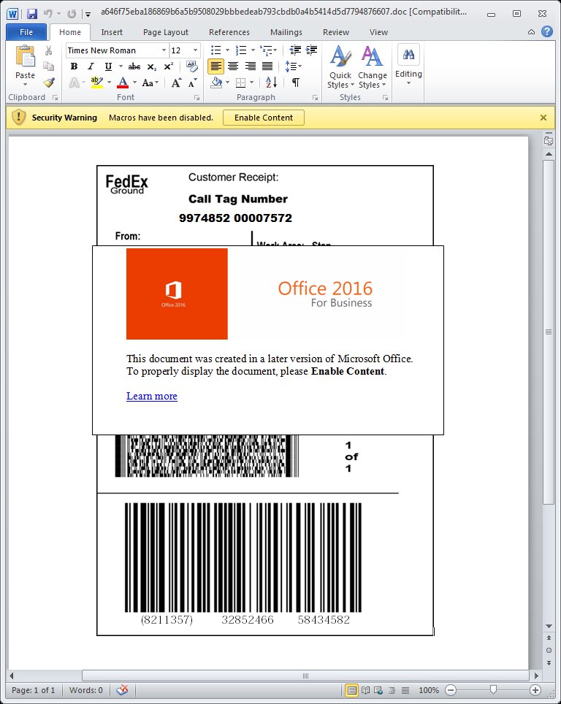Click Increase Indent icon
561x704 pixels.
click(311, 50)
